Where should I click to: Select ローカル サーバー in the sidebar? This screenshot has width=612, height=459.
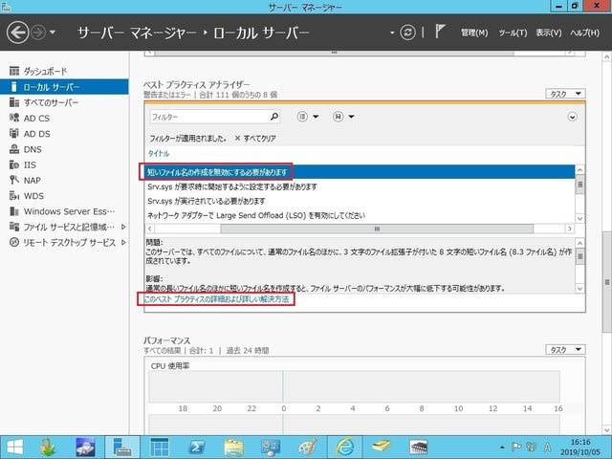[64, 87]
